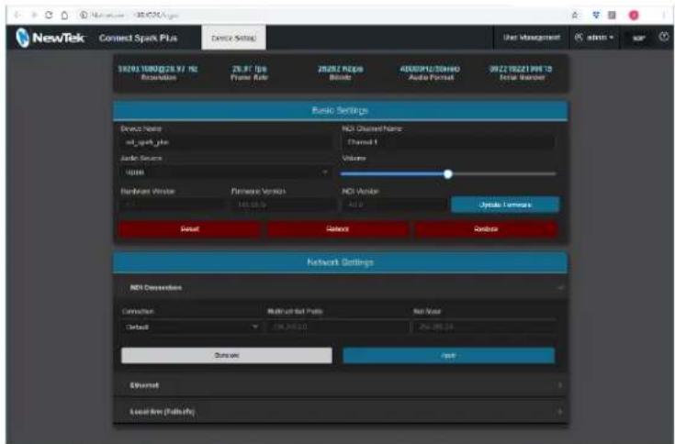This screenshot has width=675, height=444.
Task: Click the NDI Version field
Action: 394,205
